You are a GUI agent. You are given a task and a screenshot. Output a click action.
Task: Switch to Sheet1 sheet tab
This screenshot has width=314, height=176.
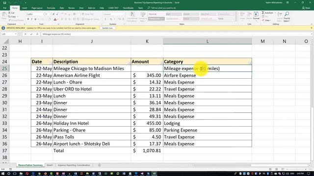point(50,165)
